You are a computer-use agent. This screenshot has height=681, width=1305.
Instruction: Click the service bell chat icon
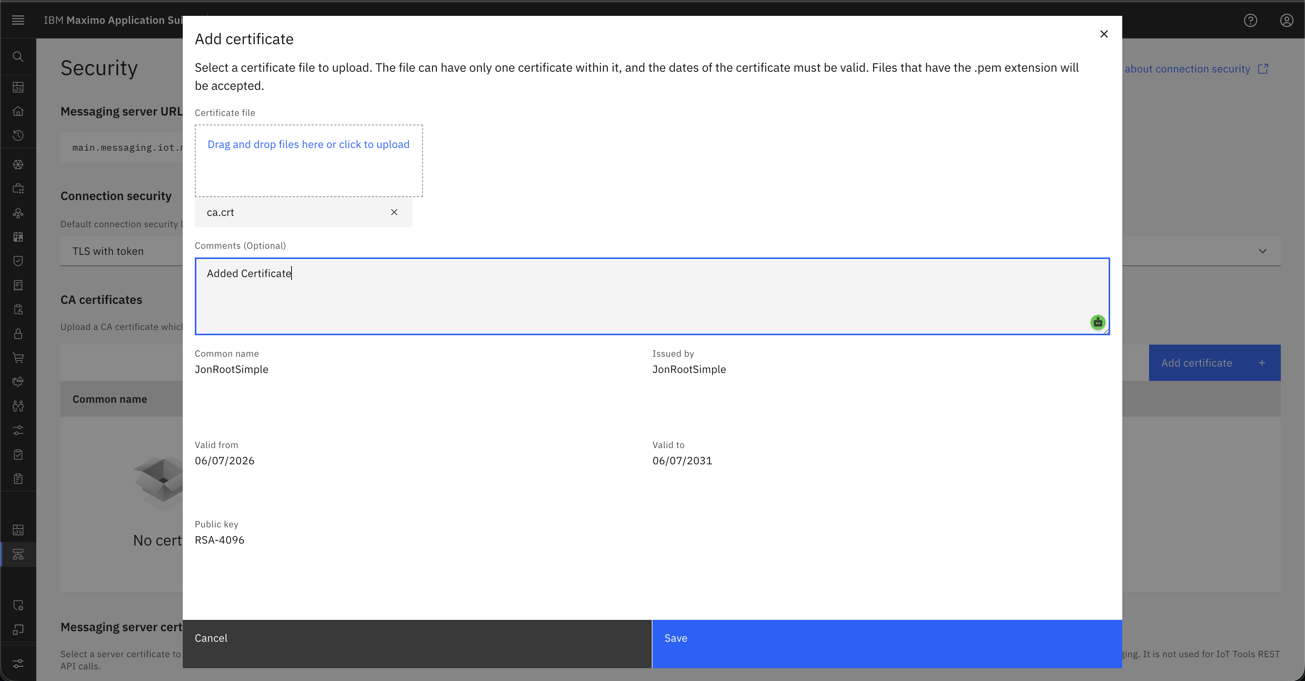pos(18,382)
